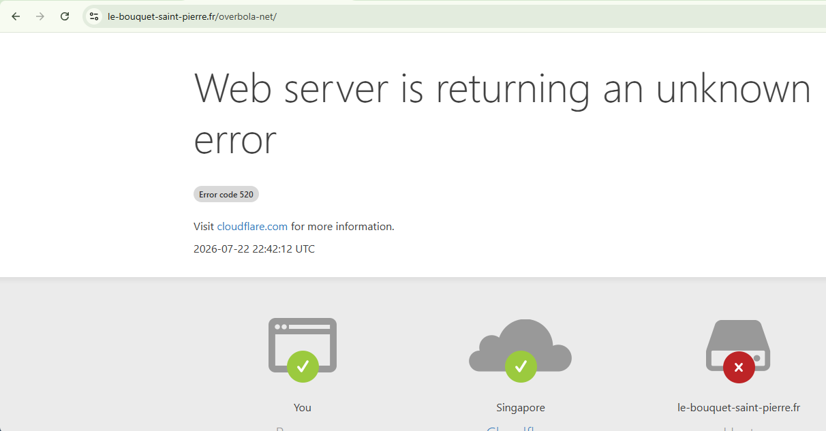Click the browser window icon above You
The image size is (826, 431).
[303, 345]
